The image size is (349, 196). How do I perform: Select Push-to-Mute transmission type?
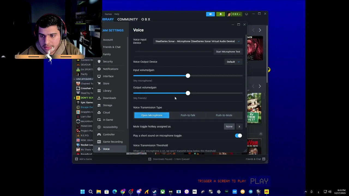tap(224, 115)
